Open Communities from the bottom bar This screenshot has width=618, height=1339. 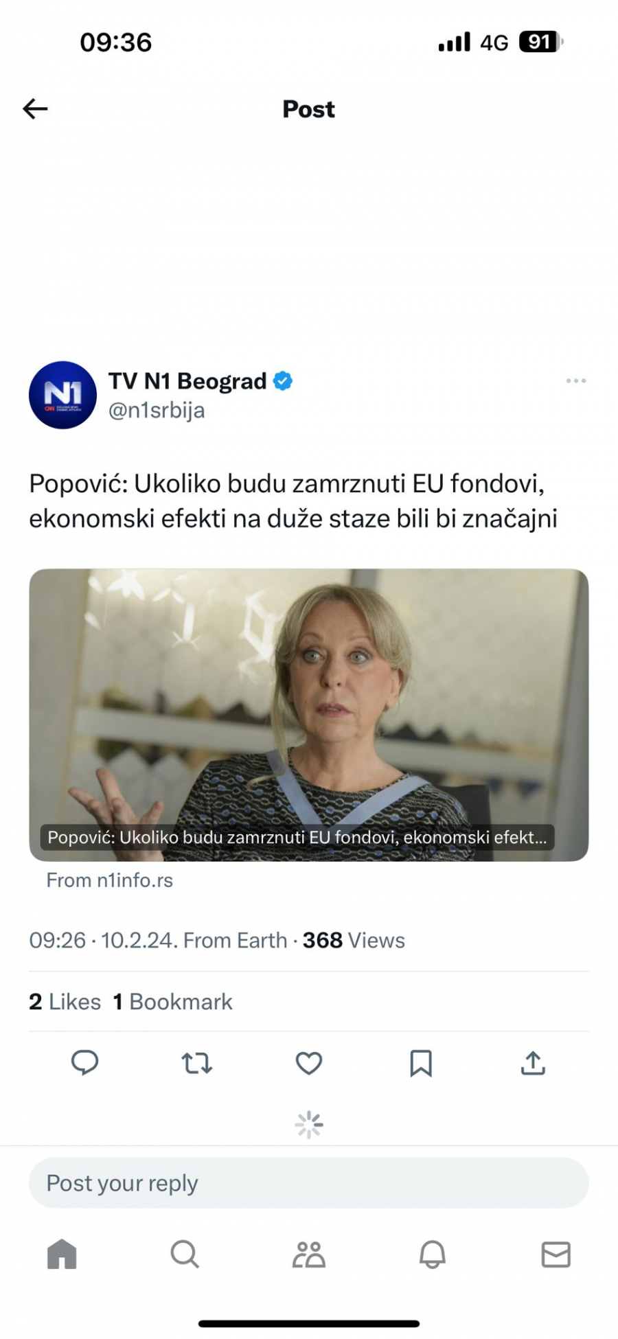click(x=308, y=1255)
